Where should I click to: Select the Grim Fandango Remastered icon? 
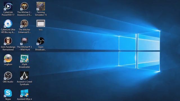point(8,41)
